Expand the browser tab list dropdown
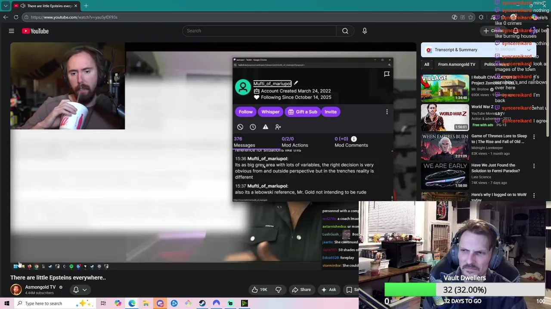Screen dimensions: 551x309 pyautogui.click(x=5, y=6)
